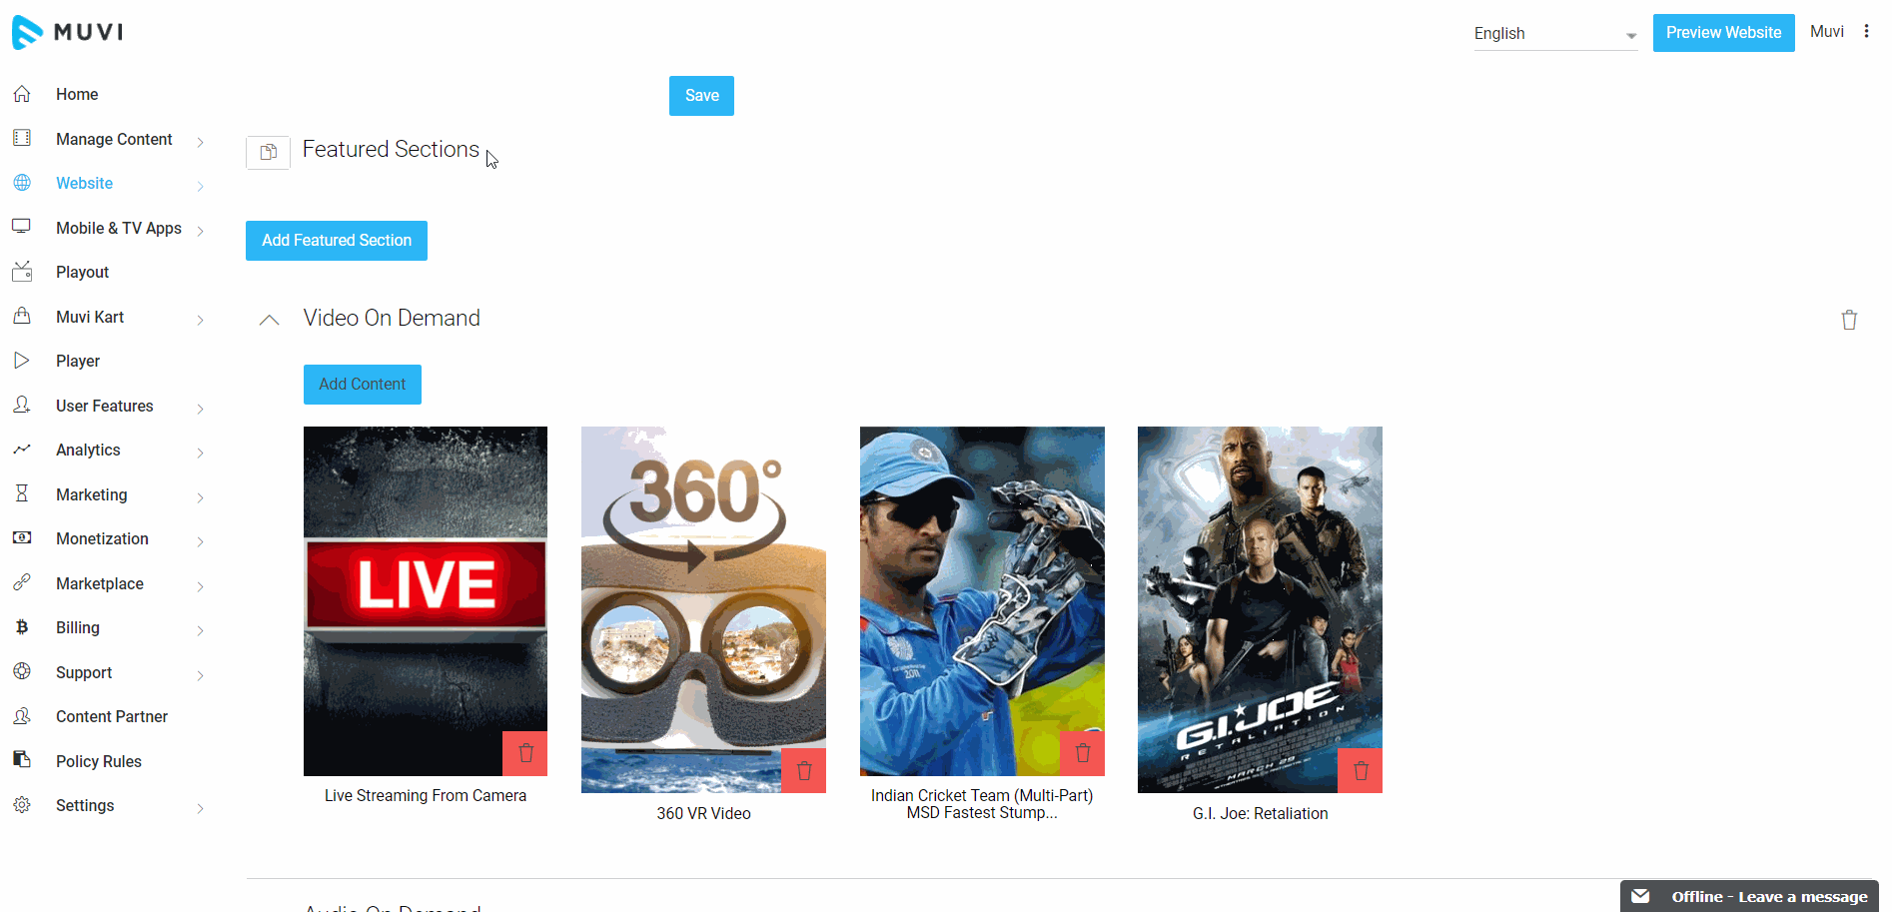Open the three-dot user menu
This screenshot has height=912, width=1892.
point(1866,32)
